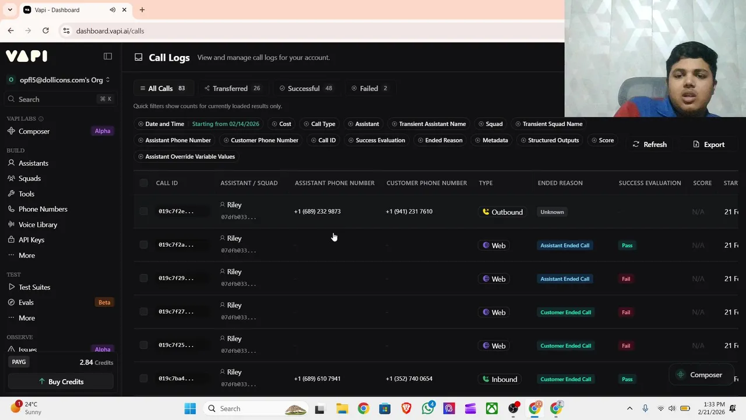
Task: Toggle the select-all checkbox in table header
Action: tap(143, 183)
